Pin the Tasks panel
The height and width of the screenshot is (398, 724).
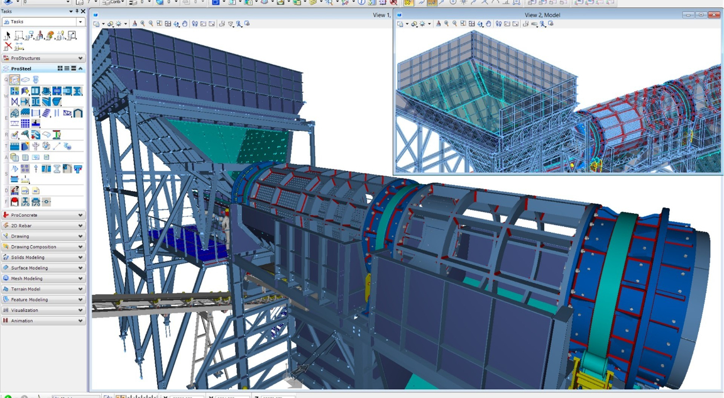77,11
